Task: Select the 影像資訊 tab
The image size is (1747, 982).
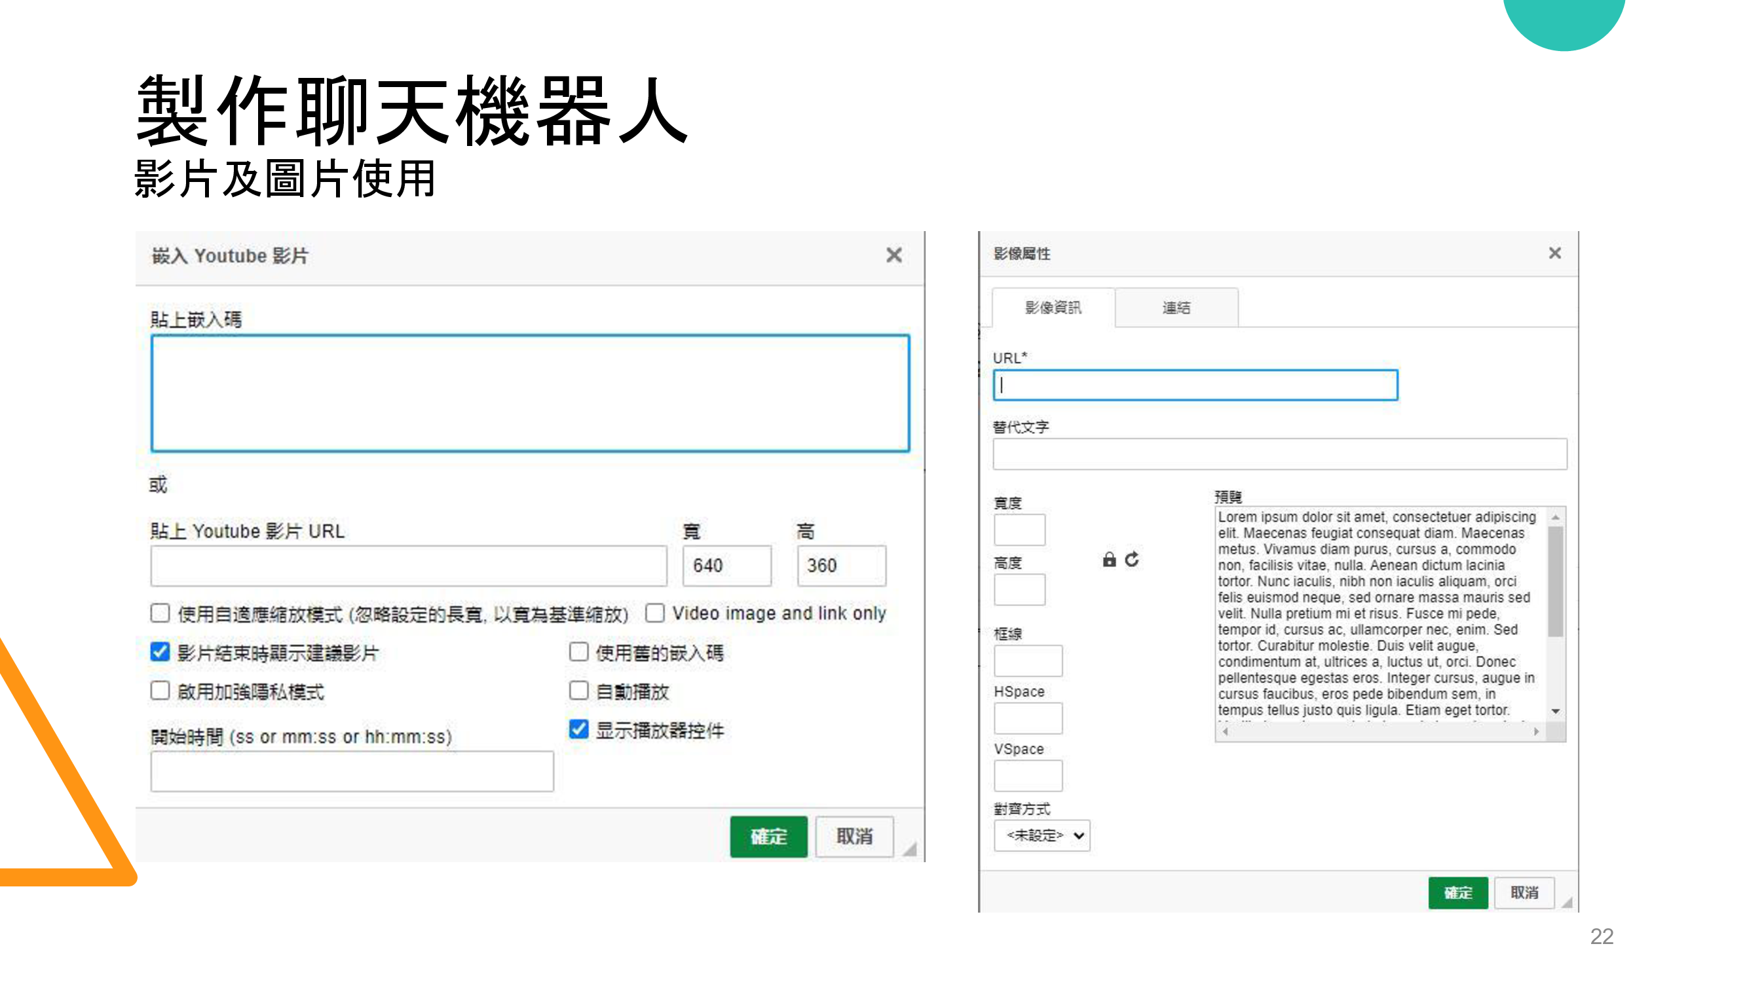Action: tap(1053, 308)
